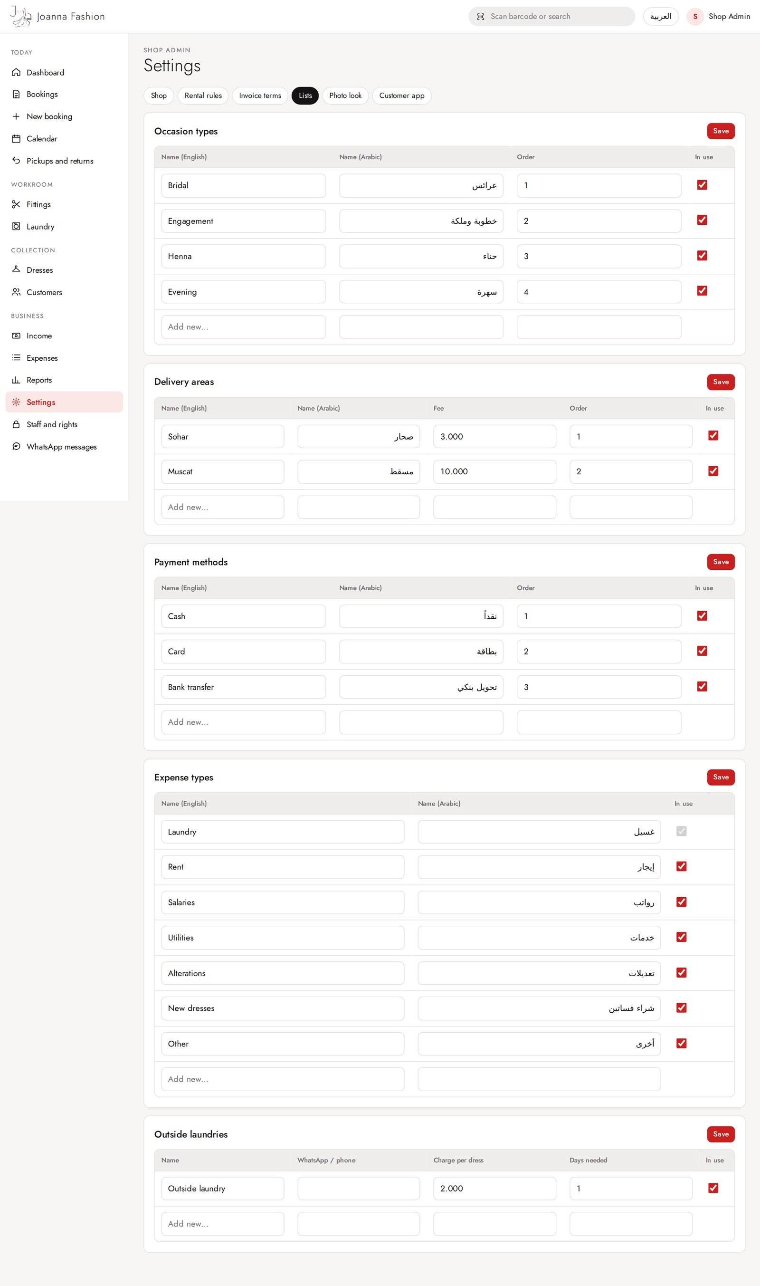Click the Sohar fee field showing 3.000
The image size is (760, 1286).
[494, 437]
